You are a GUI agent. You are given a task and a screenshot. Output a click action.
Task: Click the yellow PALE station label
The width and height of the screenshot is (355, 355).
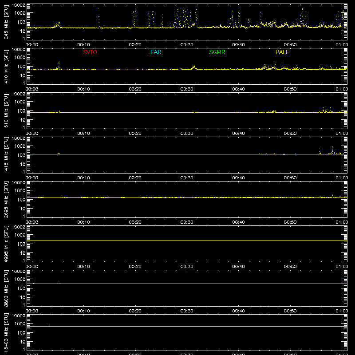coord(282,52)
